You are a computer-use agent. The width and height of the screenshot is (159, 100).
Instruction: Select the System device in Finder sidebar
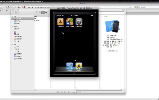(23, 19)
